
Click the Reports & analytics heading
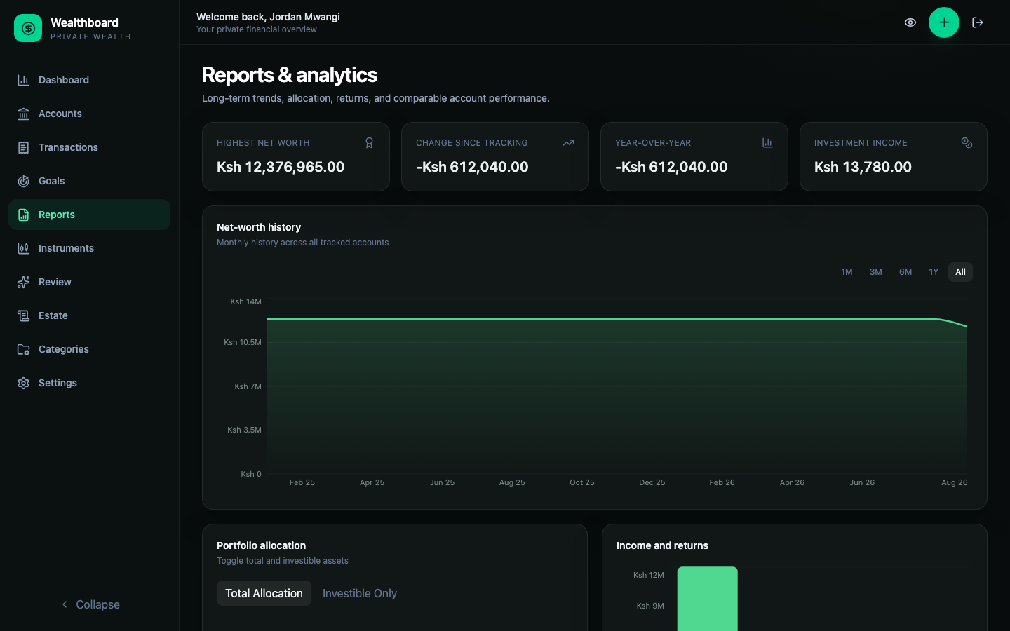point(290,75)
